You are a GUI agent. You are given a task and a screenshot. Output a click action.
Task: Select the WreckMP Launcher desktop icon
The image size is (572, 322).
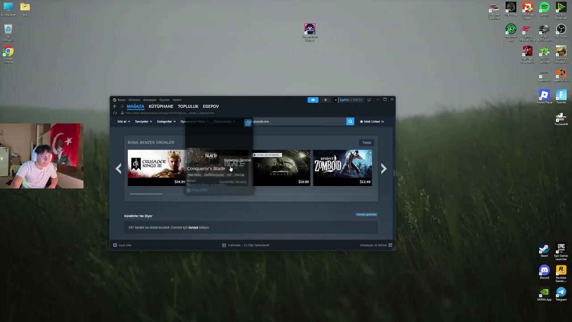(x=494, y=11)
